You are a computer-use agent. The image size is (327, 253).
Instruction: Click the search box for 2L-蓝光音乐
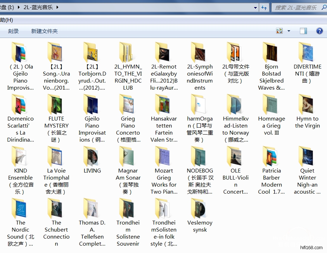[x=295, y=7]
